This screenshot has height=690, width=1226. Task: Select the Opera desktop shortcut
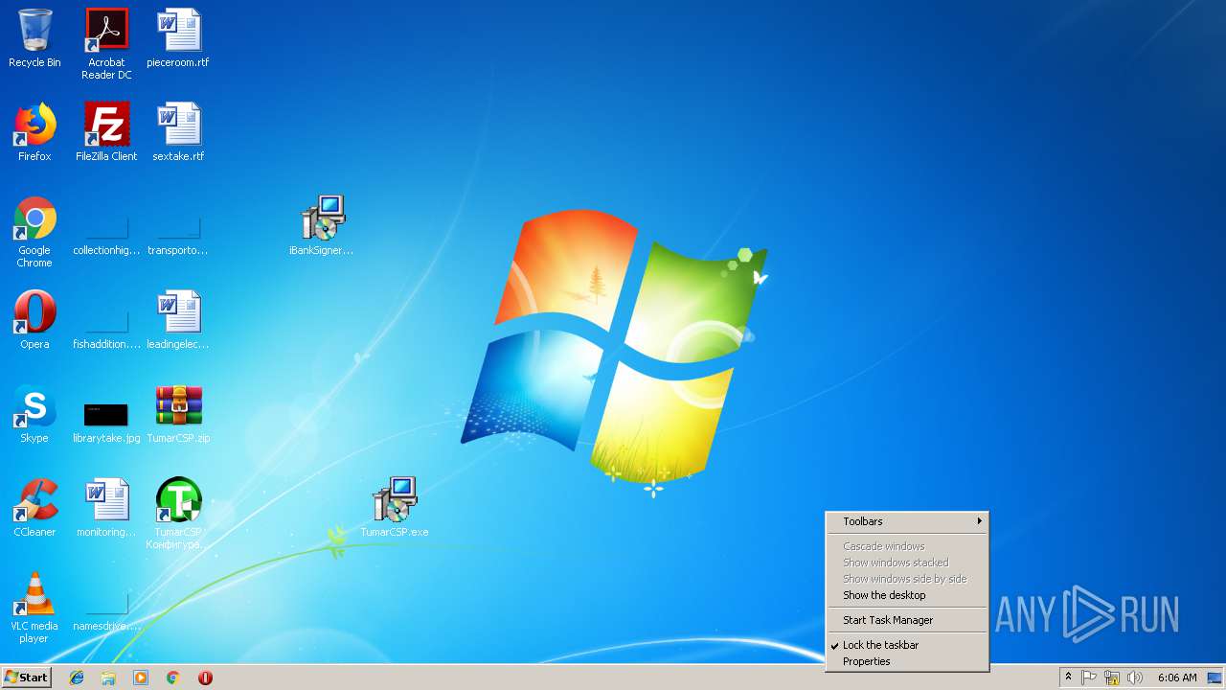(34, 320)
